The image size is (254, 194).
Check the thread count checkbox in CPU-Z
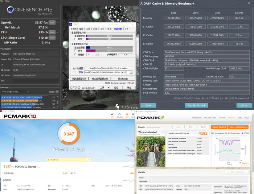(x=75, y=55)
